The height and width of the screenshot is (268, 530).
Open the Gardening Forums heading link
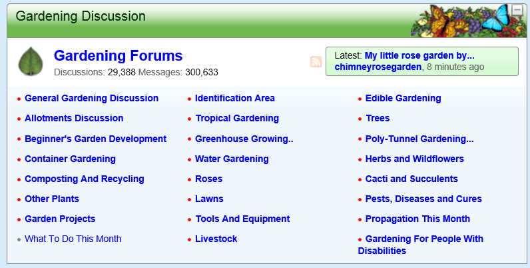tap(118, 56)
